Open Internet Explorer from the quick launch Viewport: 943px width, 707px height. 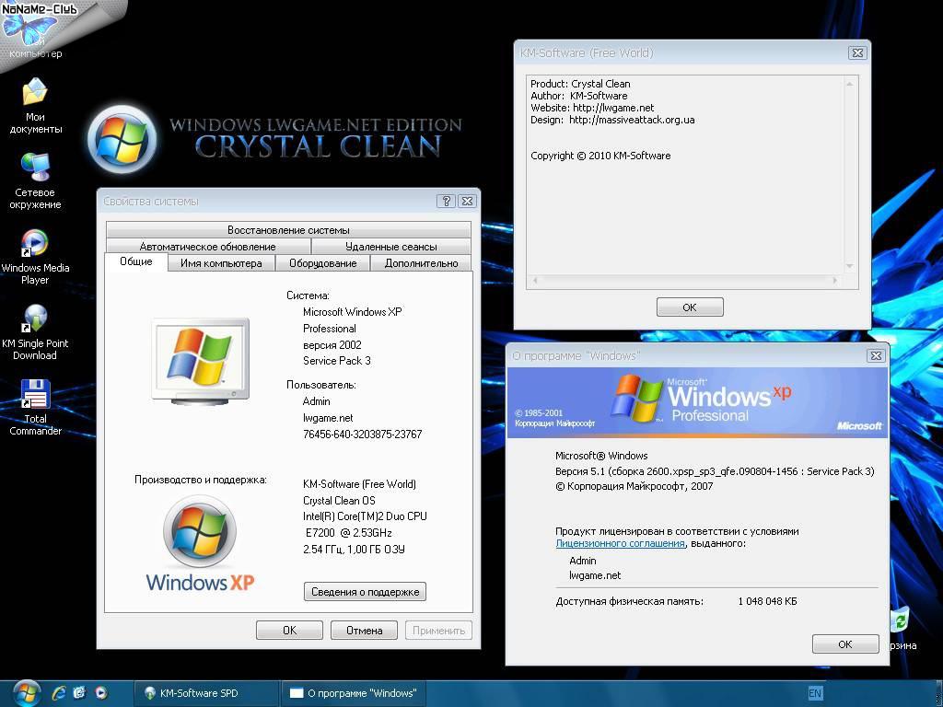[60, 692]
